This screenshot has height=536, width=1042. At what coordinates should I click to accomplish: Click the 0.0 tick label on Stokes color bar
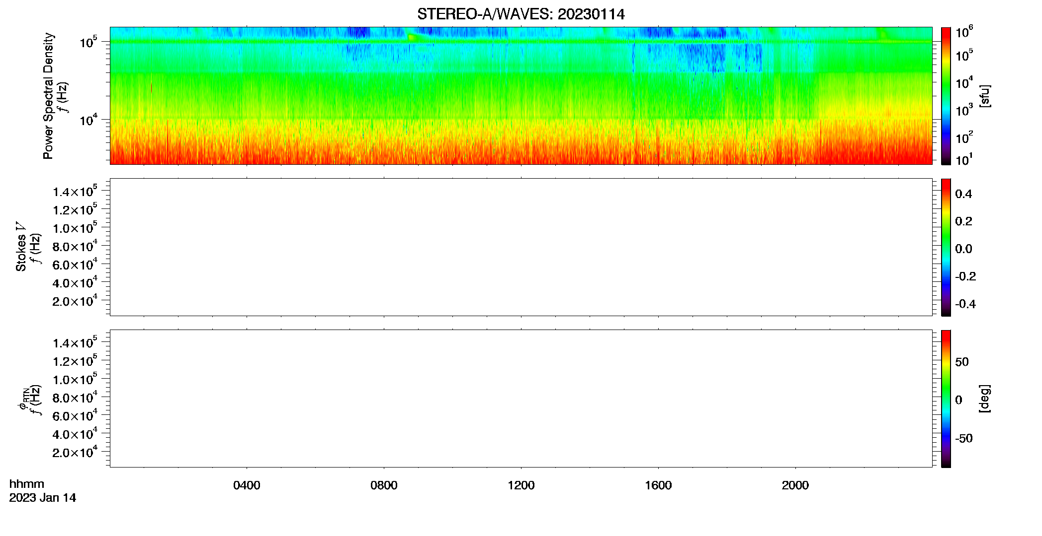click(x=963, y=249)
